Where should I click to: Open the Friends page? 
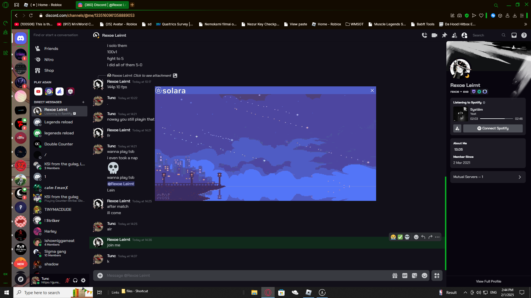tap(51, 49)
